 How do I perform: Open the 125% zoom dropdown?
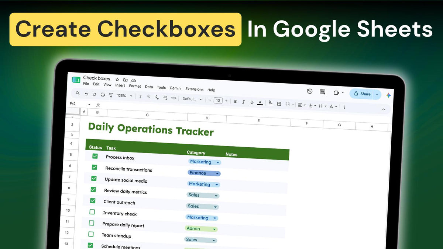click(x=124, y=96)
